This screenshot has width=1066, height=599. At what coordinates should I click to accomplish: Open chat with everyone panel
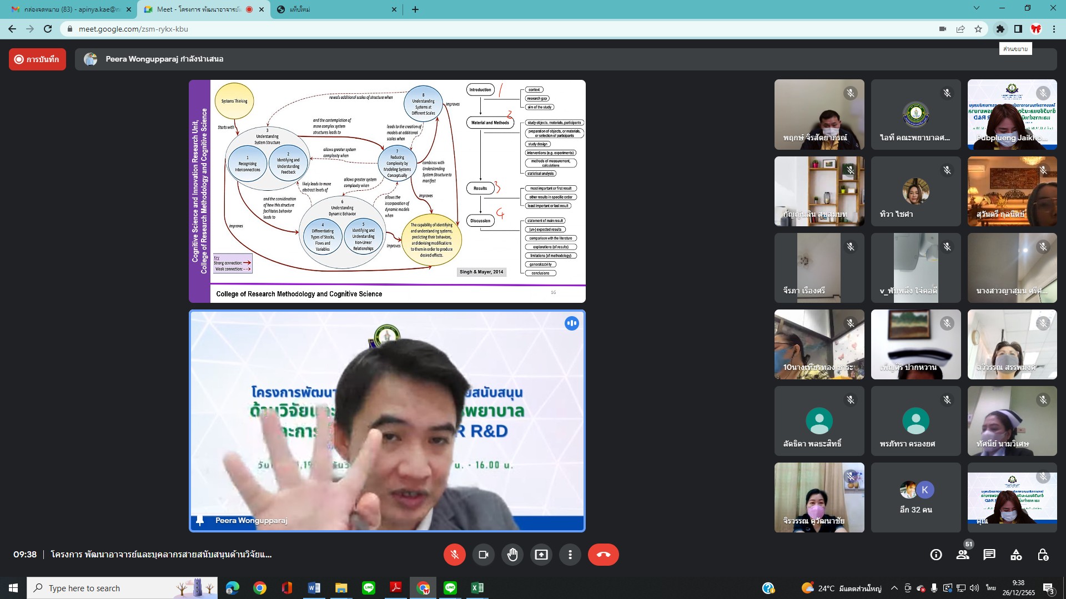[989, 555]
